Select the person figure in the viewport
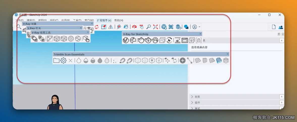297x122 pixels. point(55,102)
